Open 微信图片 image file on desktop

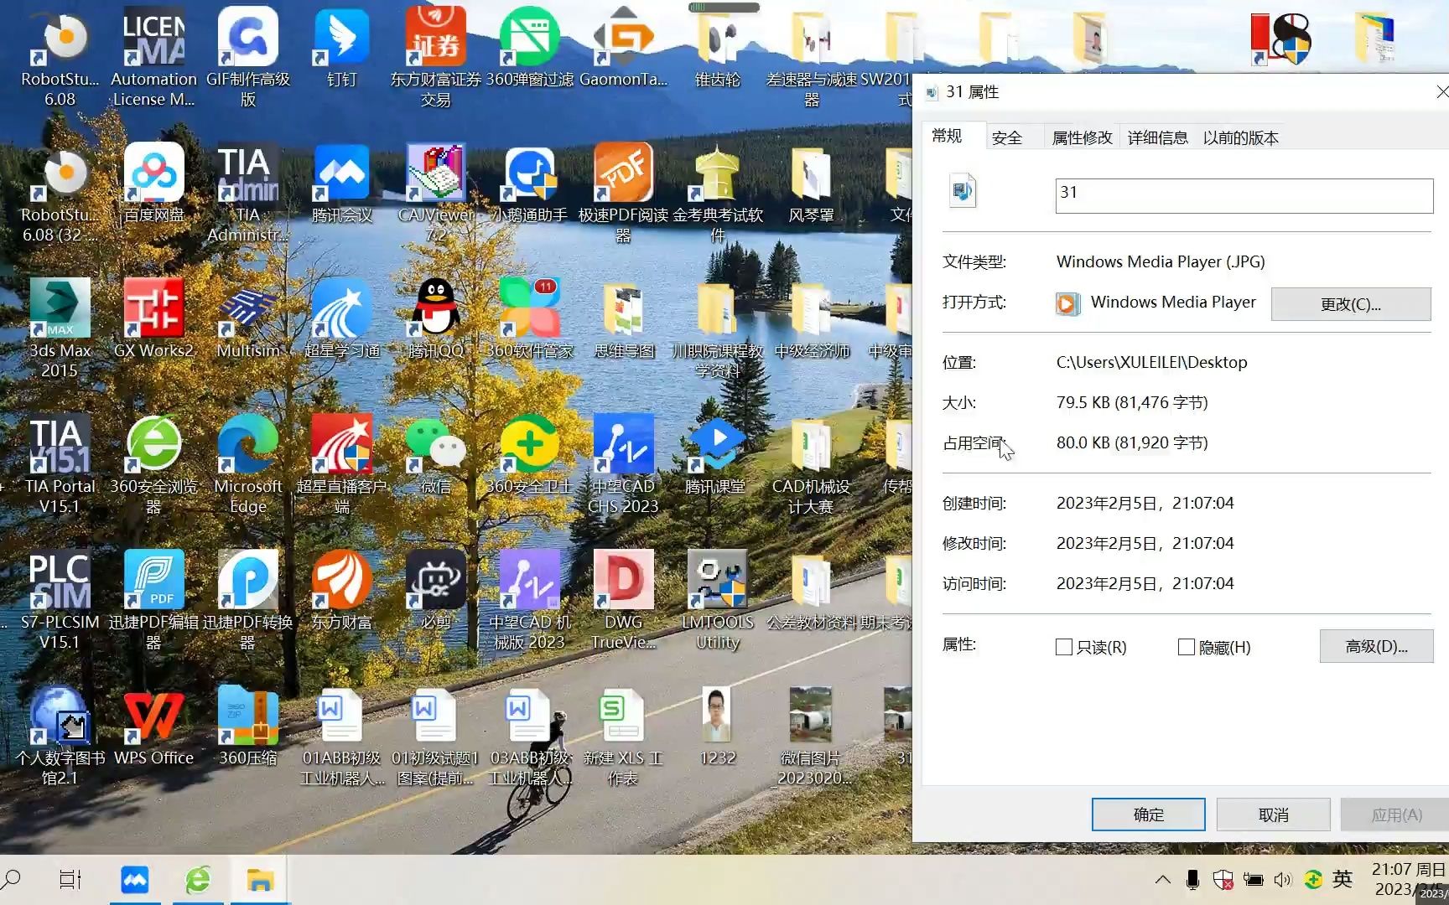click(810, 736)
